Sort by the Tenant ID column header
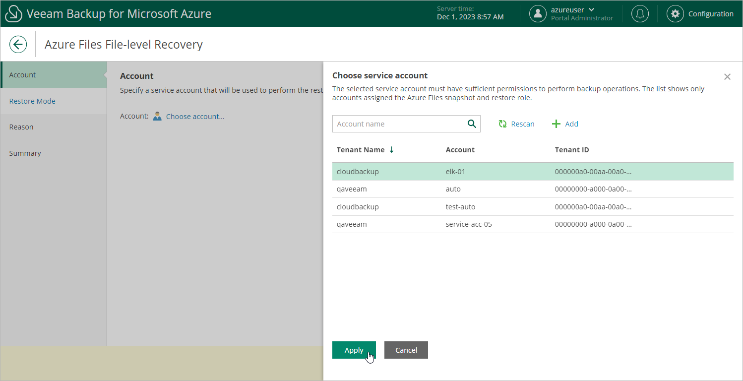 click(572, 150)
